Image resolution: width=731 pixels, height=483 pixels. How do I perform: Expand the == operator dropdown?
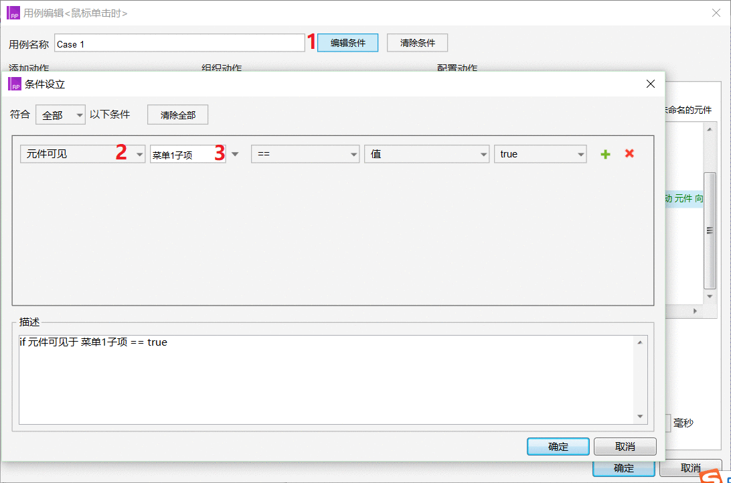(305, 154)
